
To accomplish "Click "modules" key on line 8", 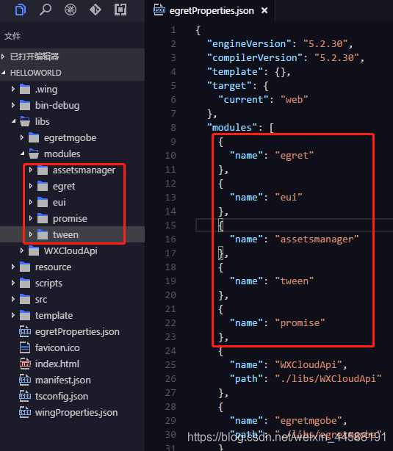I will pyautogui.click(x=232, y=127).
